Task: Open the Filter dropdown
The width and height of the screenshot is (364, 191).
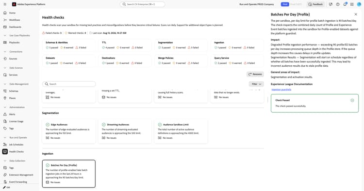Action: tap(256, 84)
